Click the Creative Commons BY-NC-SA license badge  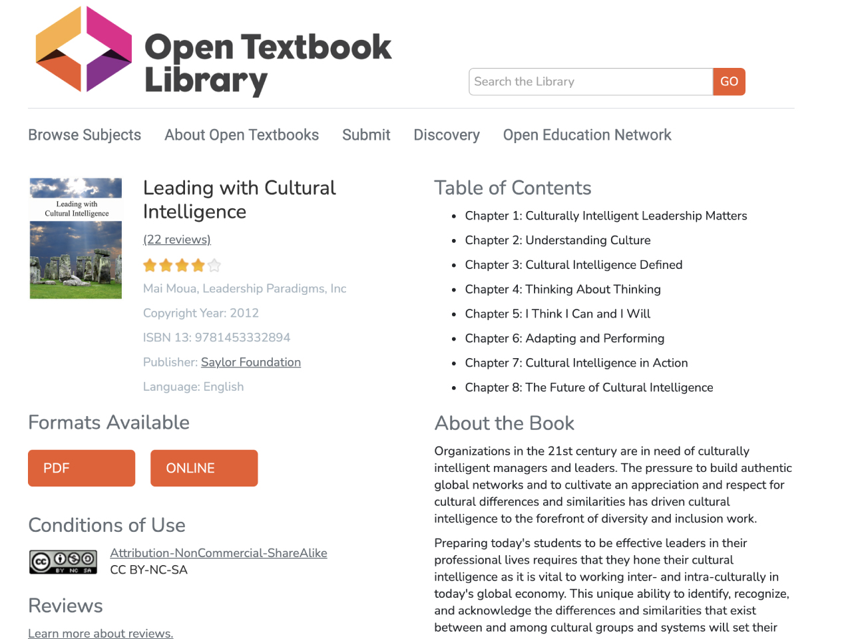tap(63, 562)
